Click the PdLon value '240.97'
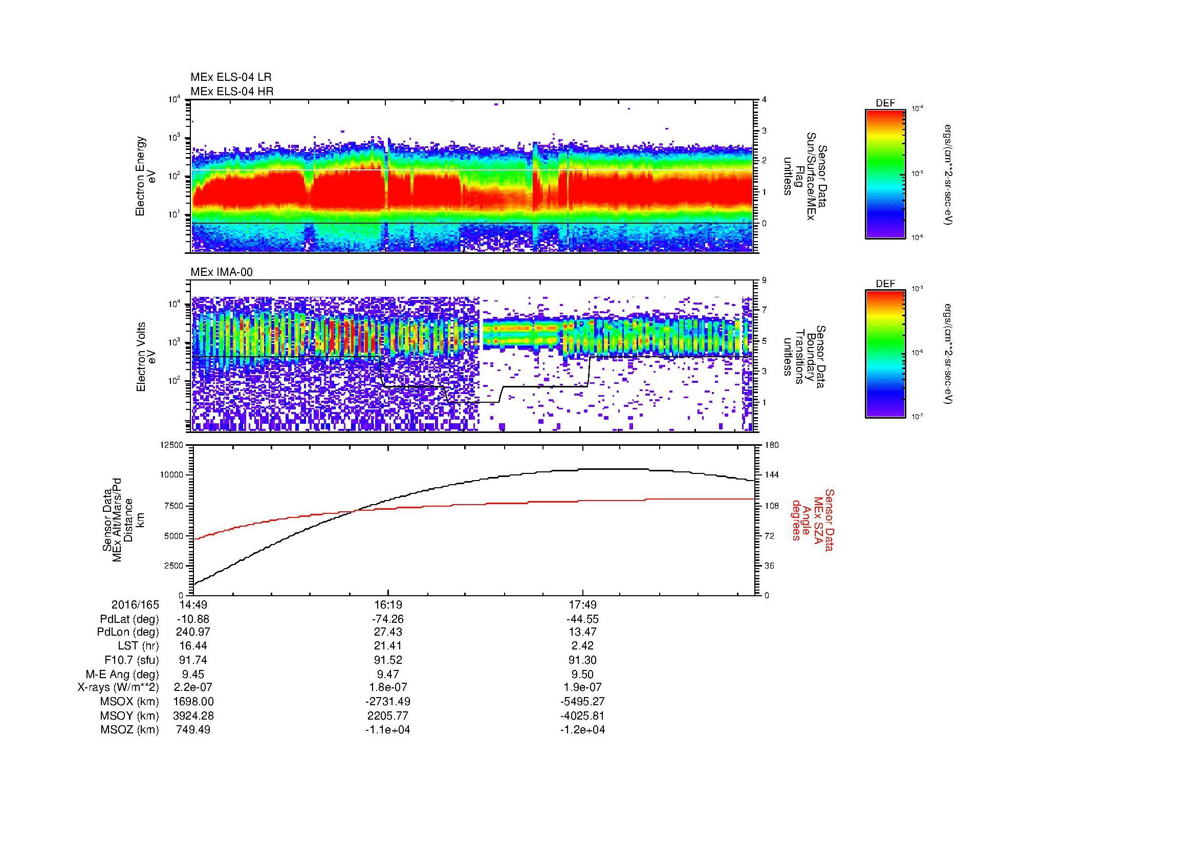Screen dimensions: 1197x846 (x=193, y=632)
